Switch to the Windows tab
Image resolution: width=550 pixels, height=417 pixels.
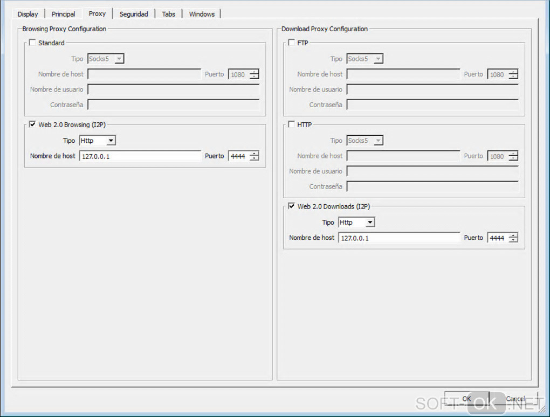(x=202, y=14)
